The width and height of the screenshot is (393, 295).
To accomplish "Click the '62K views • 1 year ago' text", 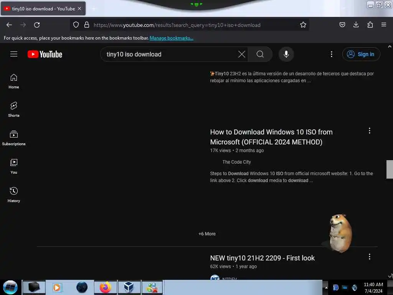I will coord(233,267).
